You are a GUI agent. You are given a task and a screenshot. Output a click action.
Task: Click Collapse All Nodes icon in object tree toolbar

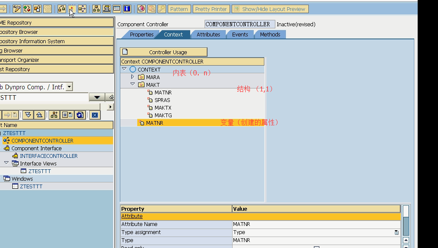point(39,115)
